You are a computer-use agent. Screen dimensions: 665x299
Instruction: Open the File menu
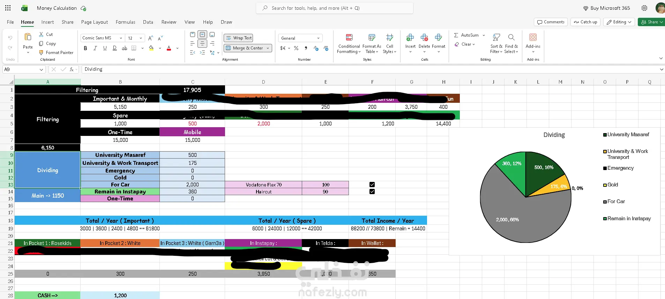[10, 22]
